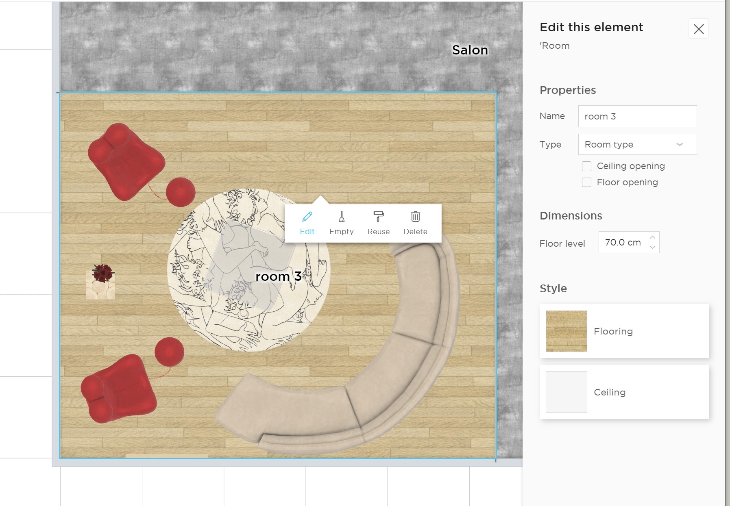730x506 pixels.
Task: Click the Delete trash icon
Action: [x=415, y=217]
